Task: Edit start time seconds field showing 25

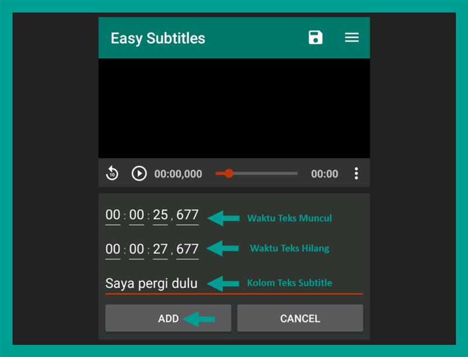Action: (x=160, y=216)
